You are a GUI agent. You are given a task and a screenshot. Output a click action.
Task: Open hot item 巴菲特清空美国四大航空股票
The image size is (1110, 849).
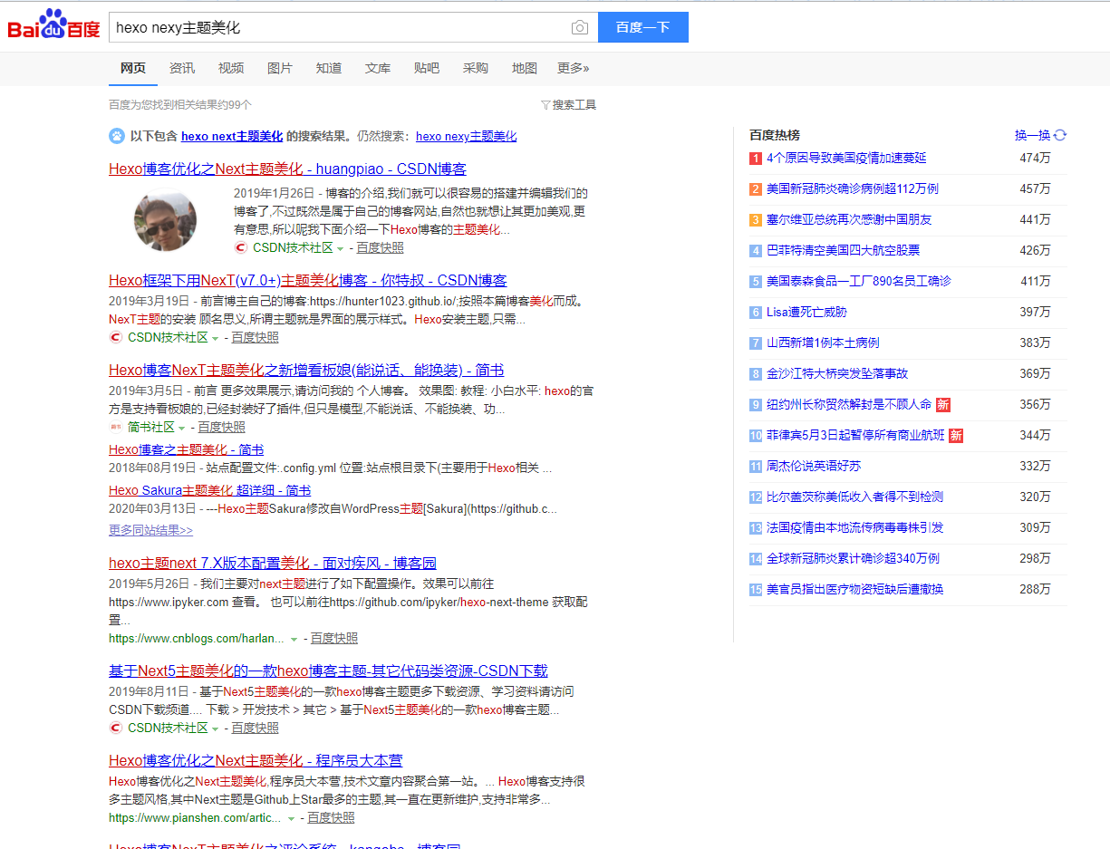pyautogui.click(x=843, y=250)
